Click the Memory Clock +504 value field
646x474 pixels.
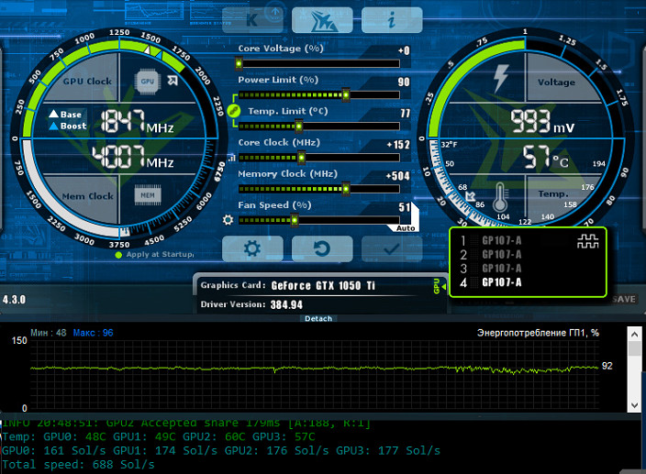coord(398,176)
